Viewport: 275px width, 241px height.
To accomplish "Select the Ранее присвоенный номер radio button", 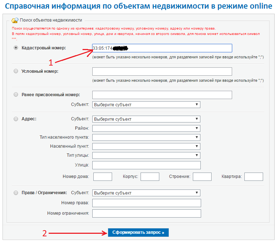I will click(16, 95).
